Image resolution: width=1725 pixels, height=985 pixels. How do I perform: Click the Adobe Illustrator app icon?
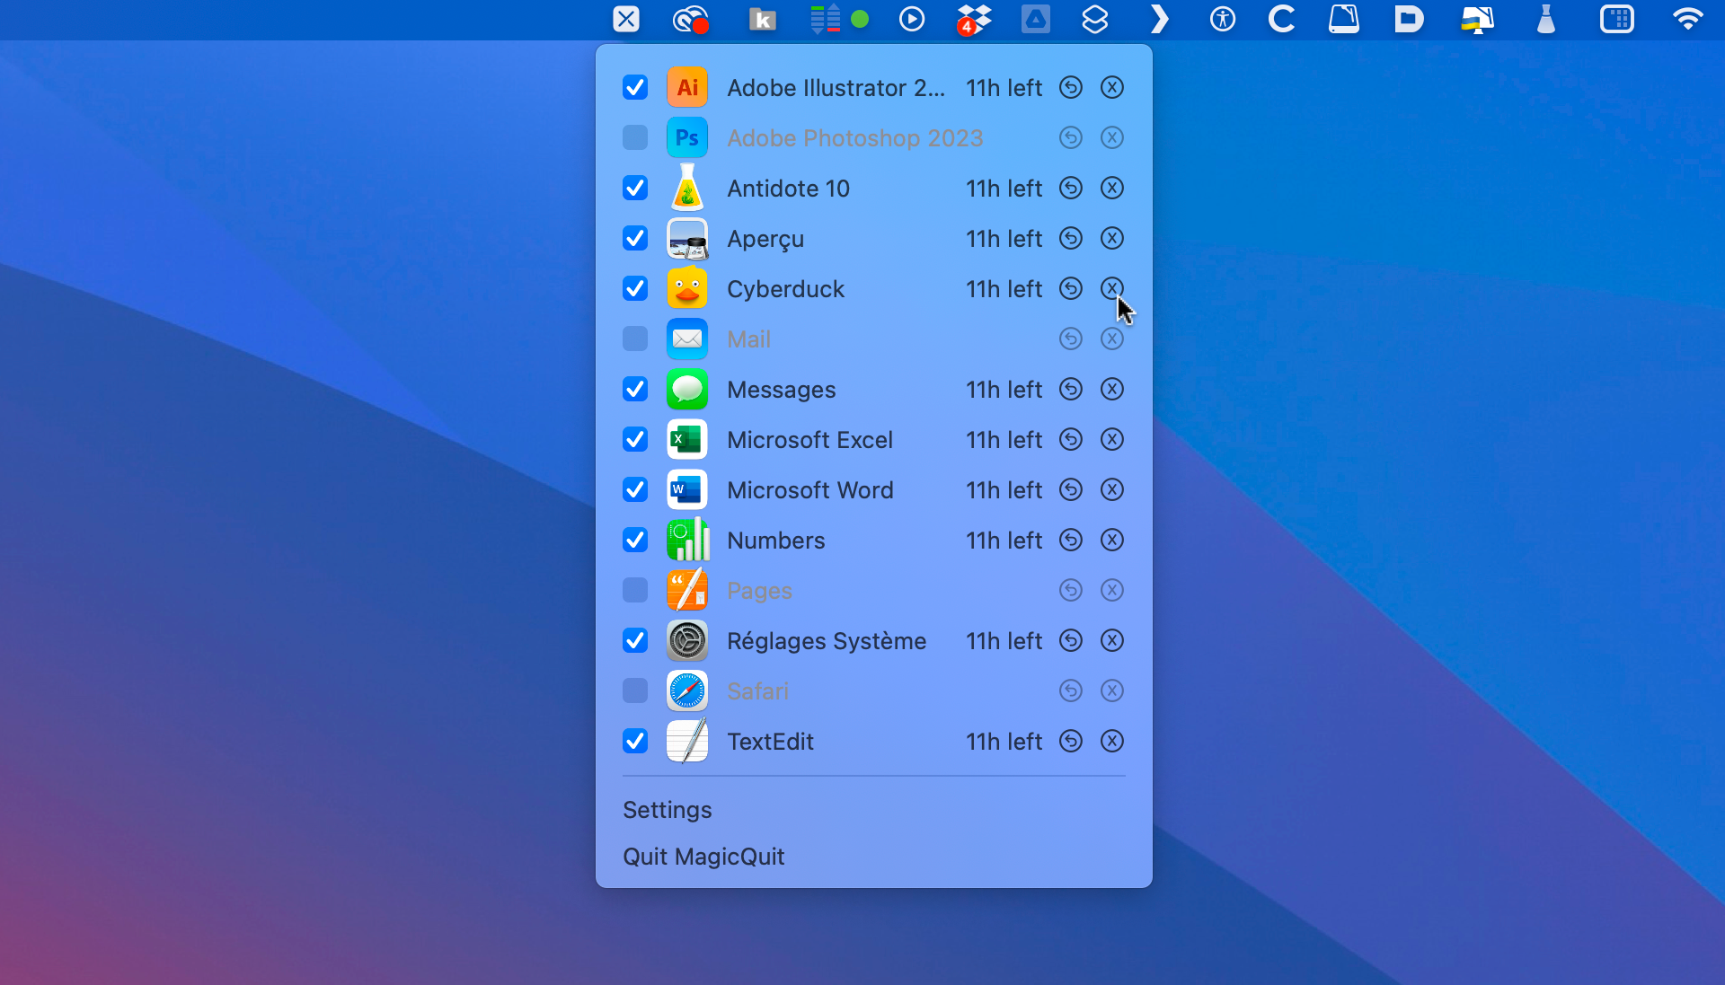click(686, 87)
